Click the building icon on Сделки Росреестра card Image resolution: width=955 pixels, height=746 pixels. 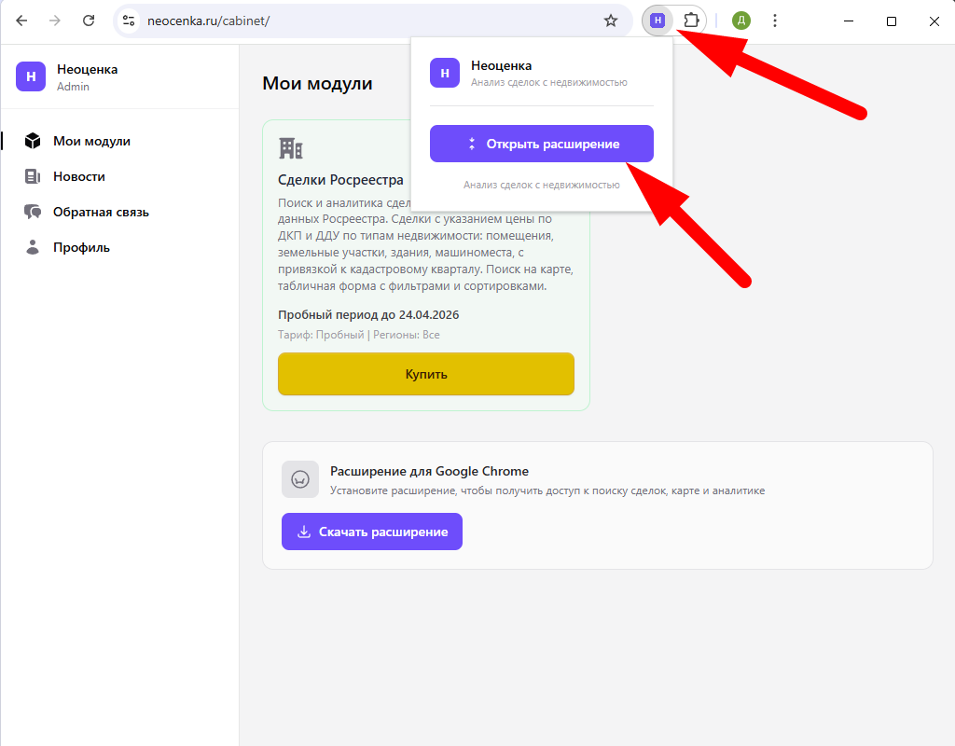click(291, 148)
